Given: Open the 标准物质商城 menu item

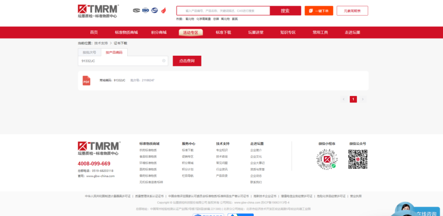Looking at the screenshot, I should click(x=126, y=32).
